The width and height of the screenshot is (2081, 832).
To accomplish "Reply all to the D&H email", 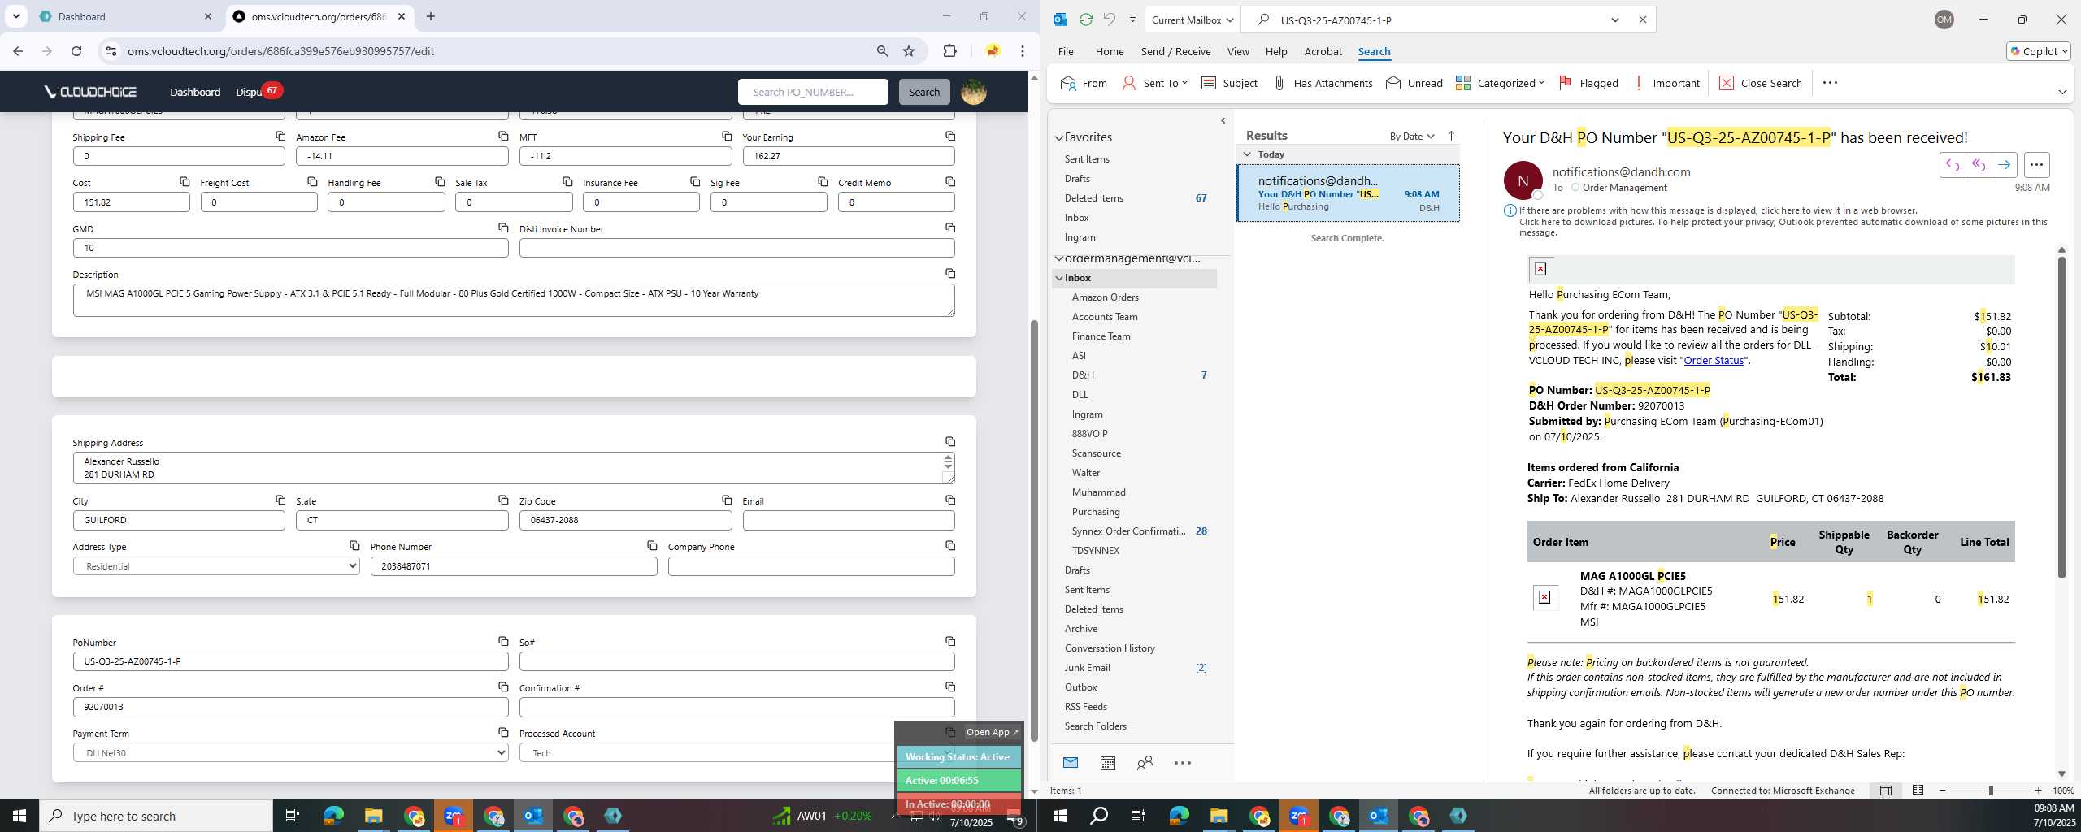I will coord(1978,165).
